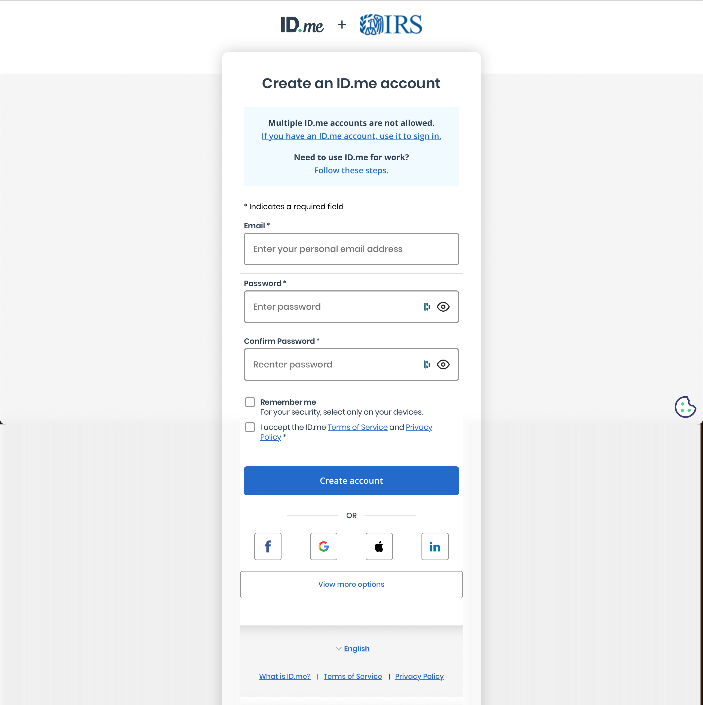This screenshot has height=705, width=703.
Task: Sign up with Facebook icon
Action: (268, 546)
